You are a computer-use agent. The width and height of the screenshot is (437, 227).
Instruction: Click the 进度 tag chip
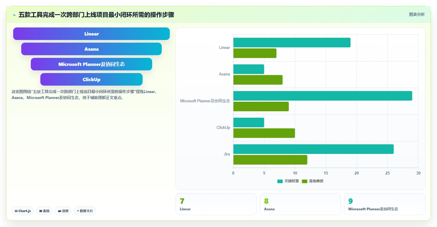pyautogui.click(x=63, y=211)
